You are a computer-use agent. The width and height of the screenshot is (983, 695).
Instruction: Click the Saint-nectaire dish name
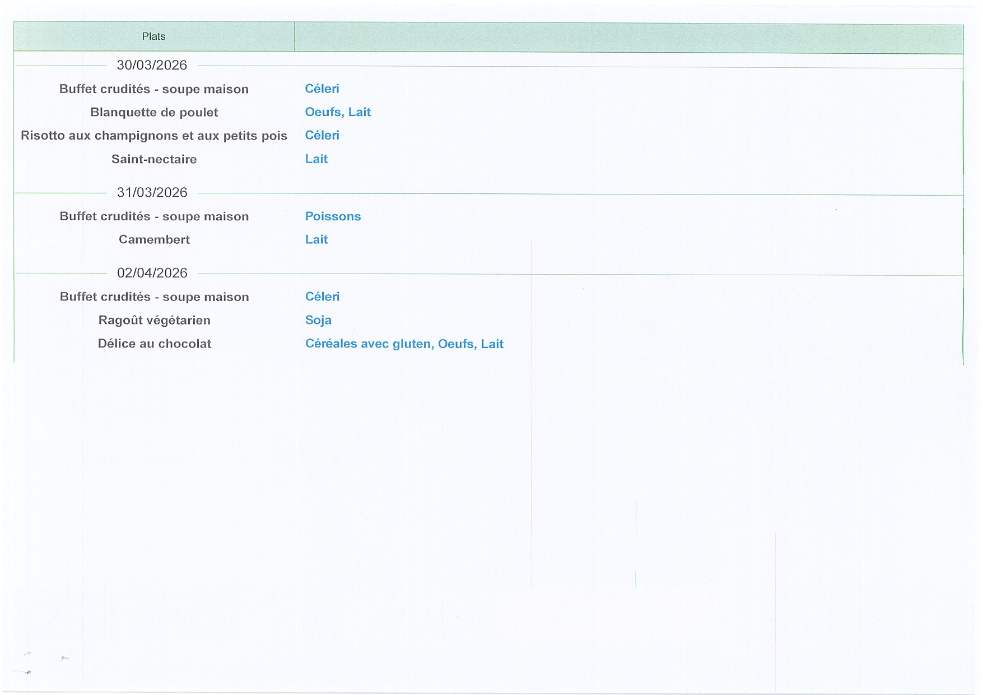[x=154, y=159]
